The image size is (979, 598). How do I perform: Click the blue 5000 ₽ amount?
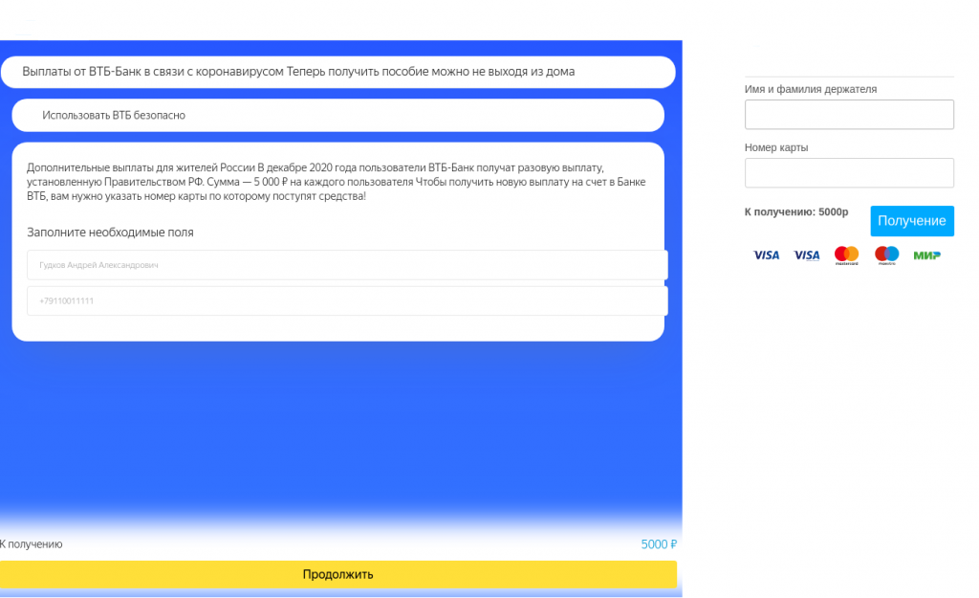pyautogui.click(x=659, y=544)
